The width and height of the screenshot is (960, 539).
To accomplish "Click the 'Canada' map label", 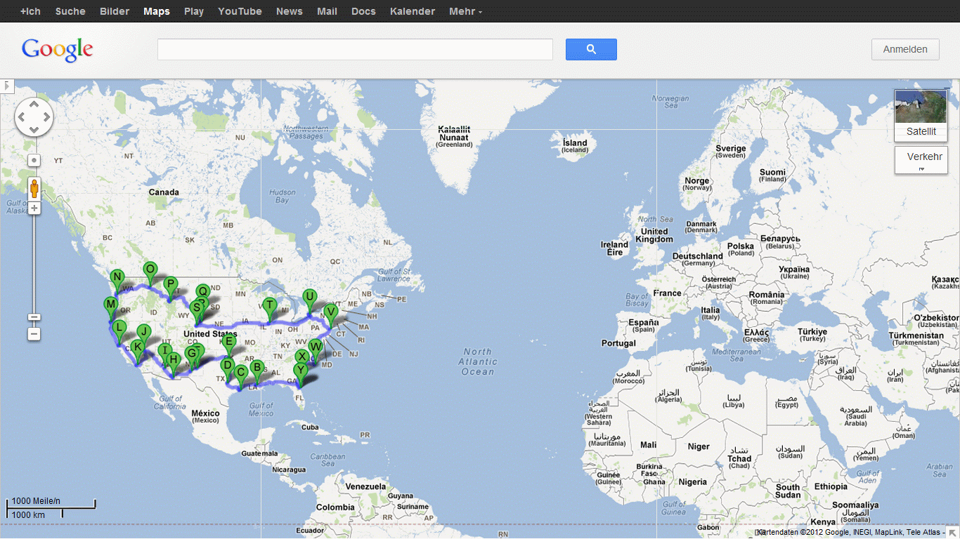I will pyautogui.click(x=164, y=192).
